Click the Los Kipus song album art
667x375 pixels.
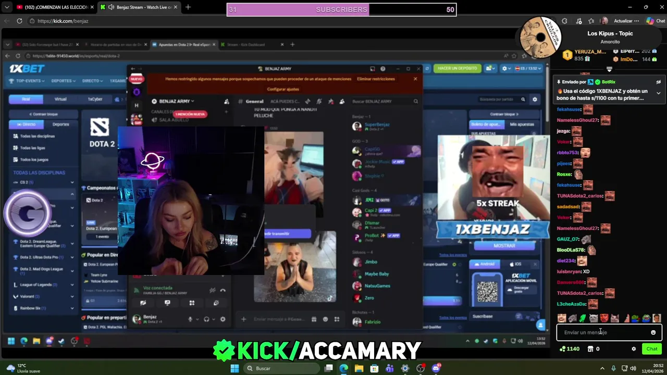pos(540,37)
